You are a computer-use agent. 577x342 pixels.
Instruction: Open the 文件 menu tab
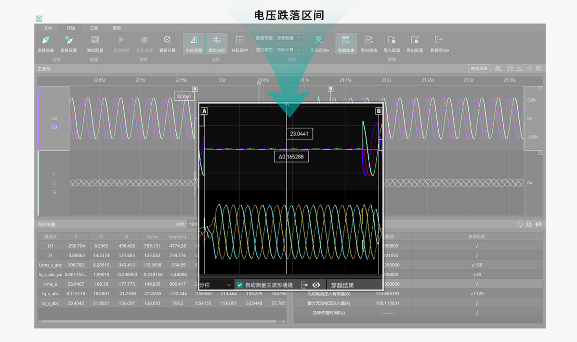tap(48, 28)
